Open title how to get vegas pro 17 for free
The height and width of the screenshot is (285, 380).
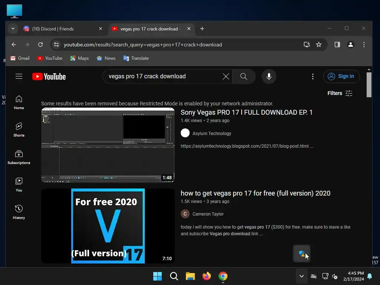click(255, 193)
